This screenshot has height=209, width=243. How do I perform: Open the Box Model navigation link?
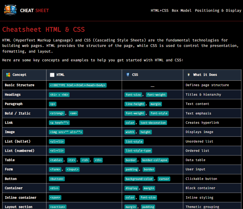(182, 11)
